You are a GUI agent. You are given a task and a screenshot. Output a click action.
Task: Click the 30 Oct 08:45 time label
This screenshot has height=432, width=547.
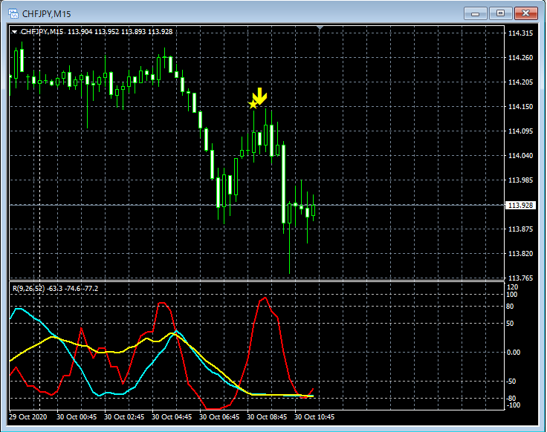[267, 416]
